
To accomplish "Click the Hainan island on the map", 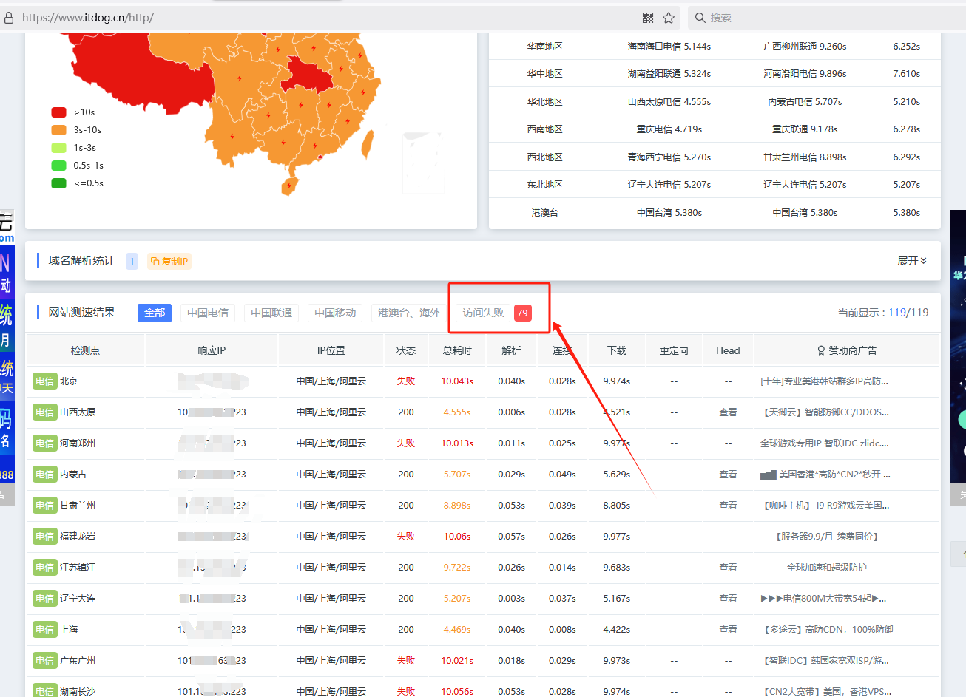I will [290, 186].
